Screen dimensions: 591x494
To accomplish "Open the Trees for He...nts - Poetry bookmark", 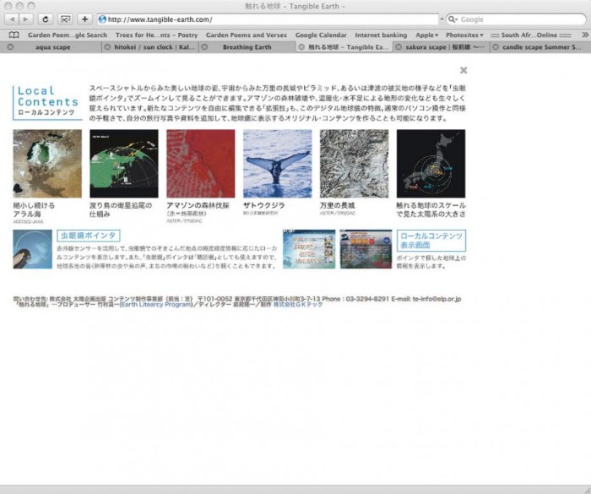I will (x=156, y=35).
